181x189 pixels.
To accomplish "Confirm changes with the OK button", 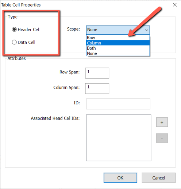I will [120, 178].
